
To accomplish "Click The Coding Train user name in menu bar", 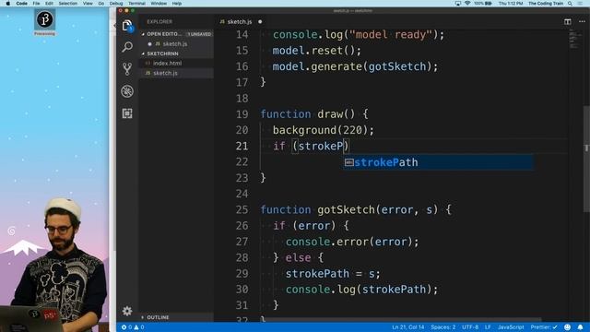I will pos(546,4).
